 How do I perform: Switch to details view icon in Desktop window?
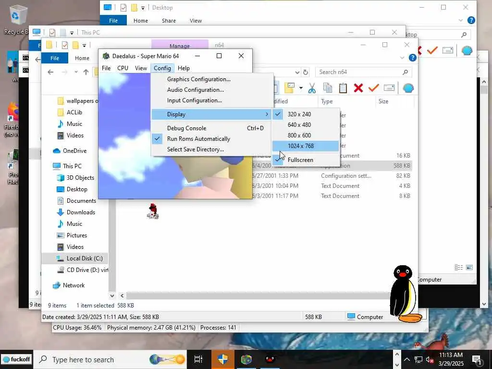459,267
